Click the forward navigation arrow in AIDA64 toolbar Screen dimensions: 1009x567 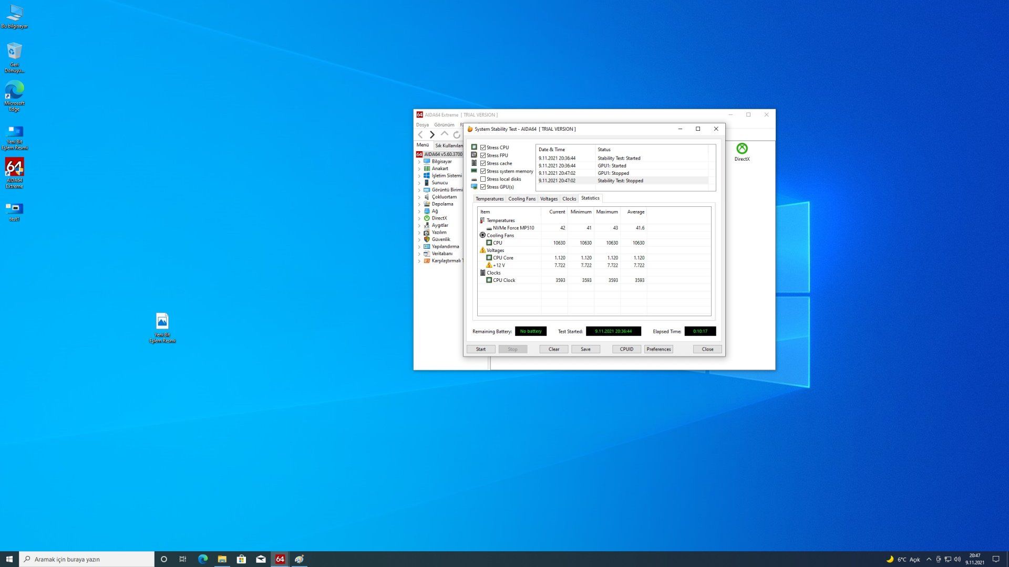coord(432,135)
